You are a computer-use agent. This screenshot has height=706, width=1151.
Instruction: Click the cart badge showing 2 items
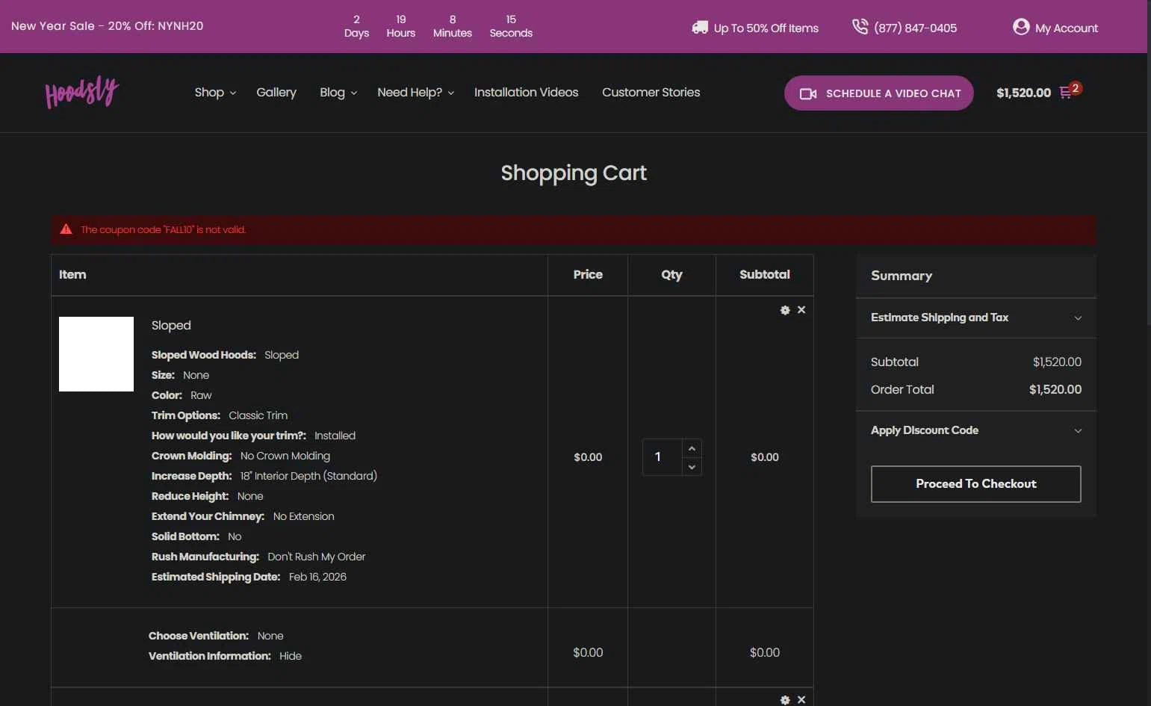[x=1076, y=88]
